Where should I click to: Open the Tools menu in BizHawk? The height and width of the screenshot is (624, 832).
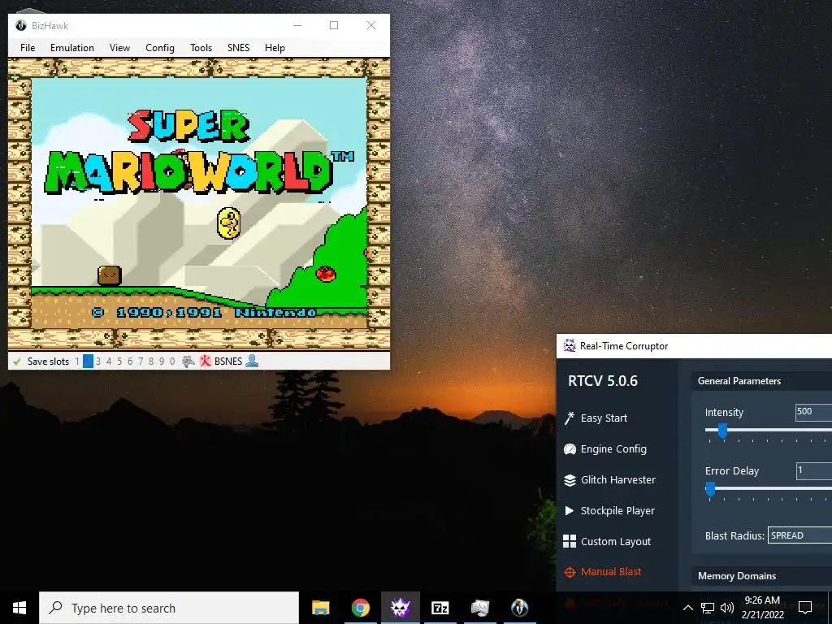(201, 48)
